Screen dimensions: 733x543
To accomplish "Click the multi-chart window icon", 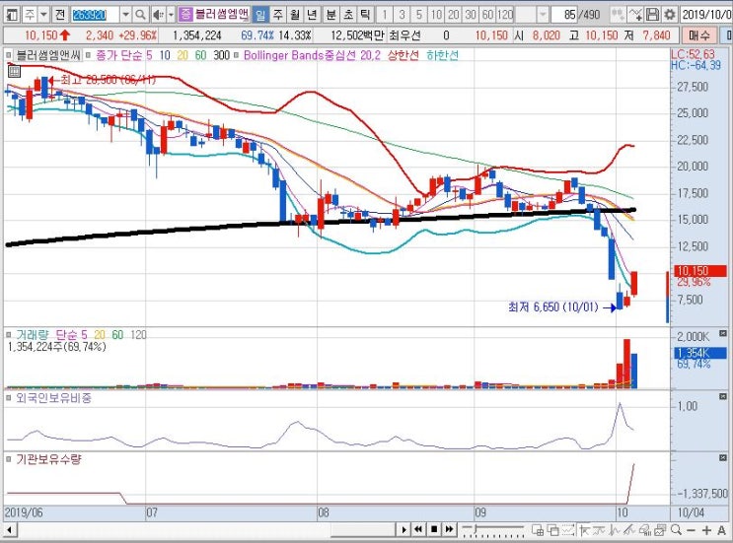I will (x=660, y=530).
